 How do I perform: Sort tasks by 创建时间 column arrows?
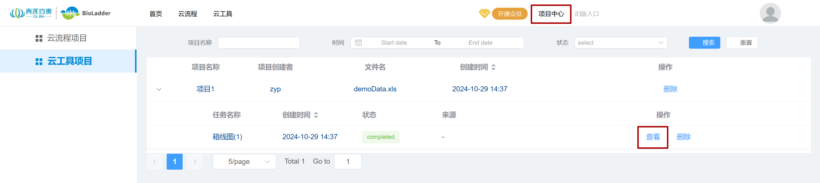coord(316,115)
